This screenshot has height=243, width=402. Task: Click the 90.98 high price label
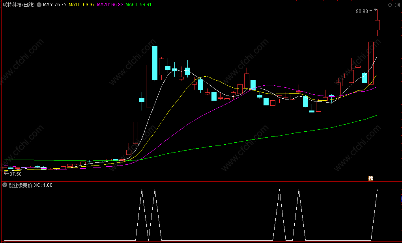click(x=362, y=11)
